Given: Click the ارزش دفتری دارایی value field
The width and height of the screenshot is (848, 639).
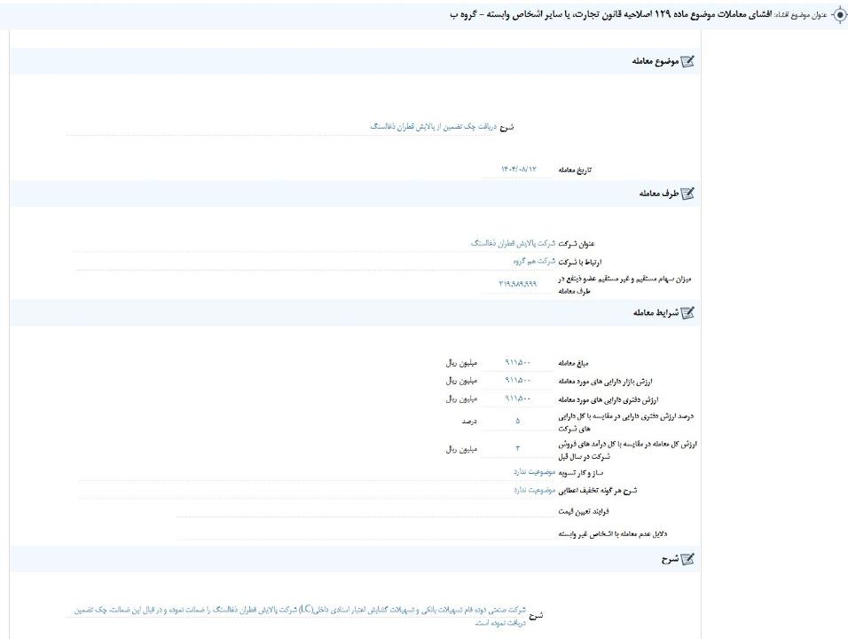Looking at the screenshot, I should point(517,398).
